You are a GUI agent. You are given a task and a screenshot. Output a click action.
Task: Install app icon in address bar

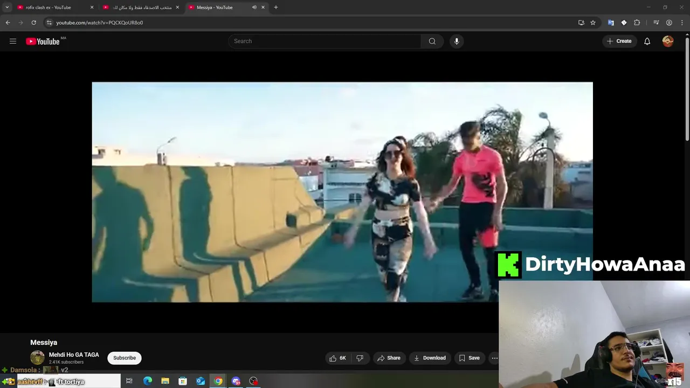coord(581,23)
